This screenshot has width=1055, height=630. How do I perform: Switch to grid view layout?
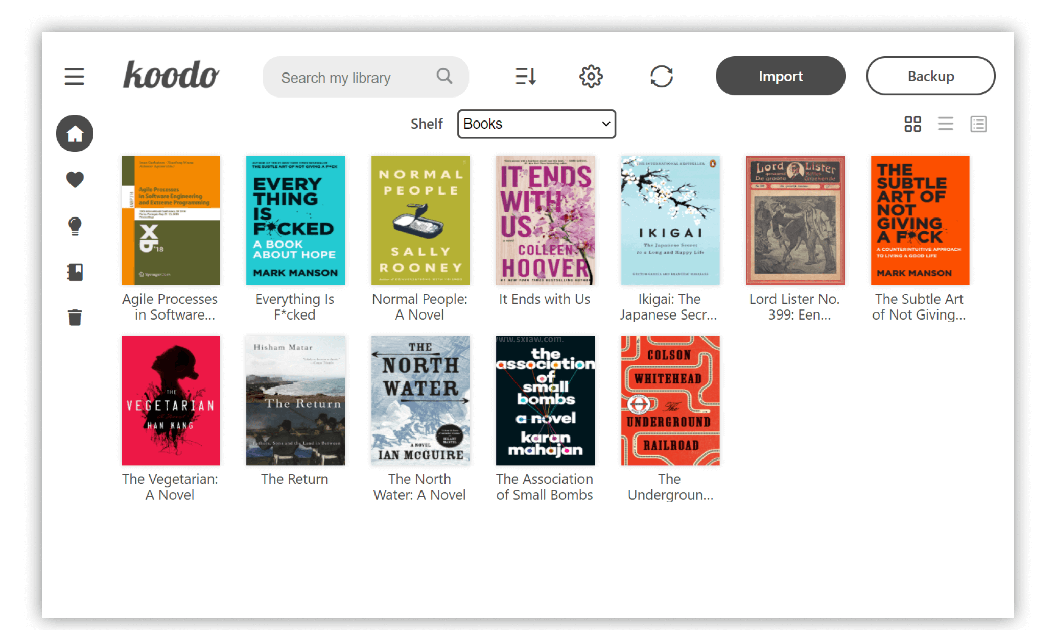[913, 123]
